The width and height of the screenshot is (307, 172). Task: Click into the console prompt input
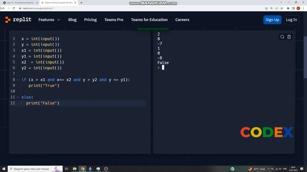[x=163, y=67]
